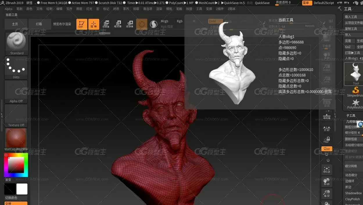The image size is (363, 205).
Task: Click the 从项目文件载入 load from project button
Action: coord(353,23)
